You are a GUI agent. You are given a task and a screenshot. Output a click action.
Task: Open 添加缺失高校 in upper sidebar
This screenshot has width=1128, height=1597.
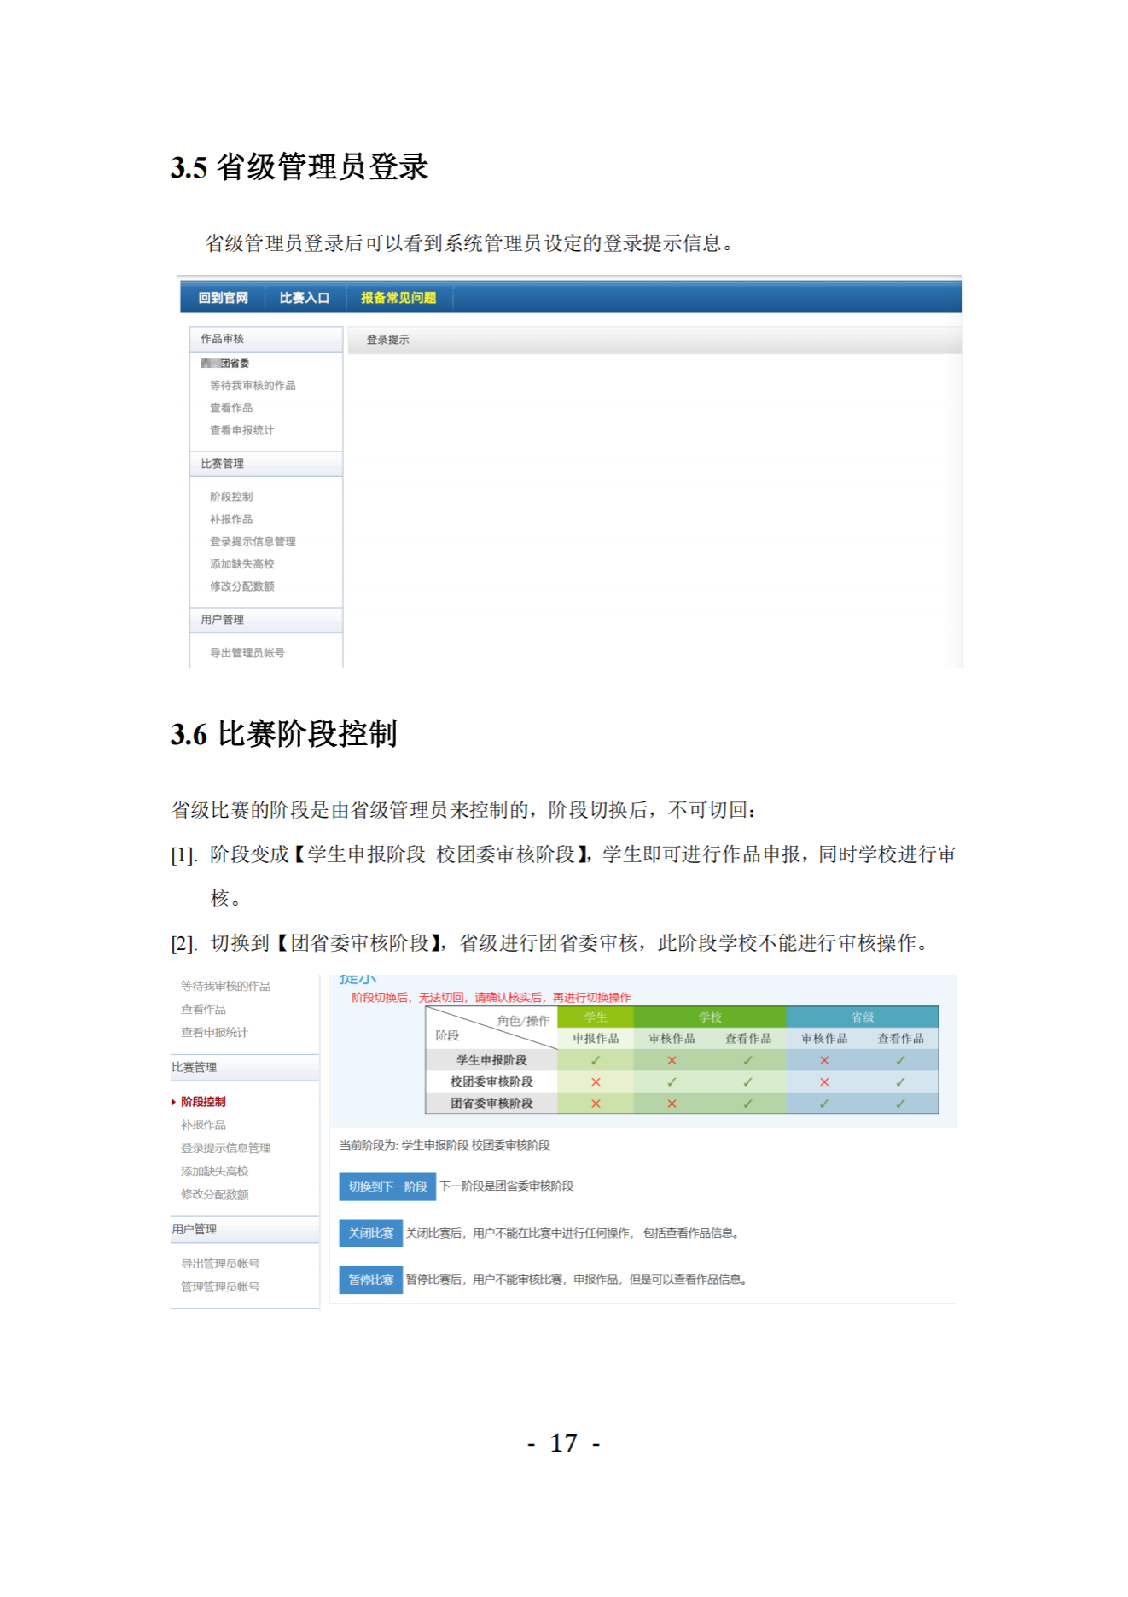(x=241, y=564)
